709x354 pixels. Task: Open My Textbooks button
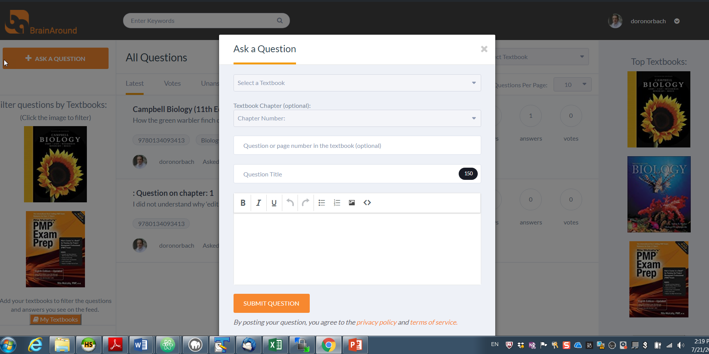click(56, 319)
